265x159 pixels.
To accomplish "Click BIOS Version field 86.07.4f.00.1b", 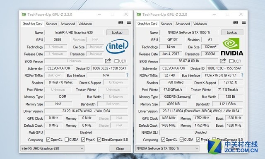I will pos(189,61).
